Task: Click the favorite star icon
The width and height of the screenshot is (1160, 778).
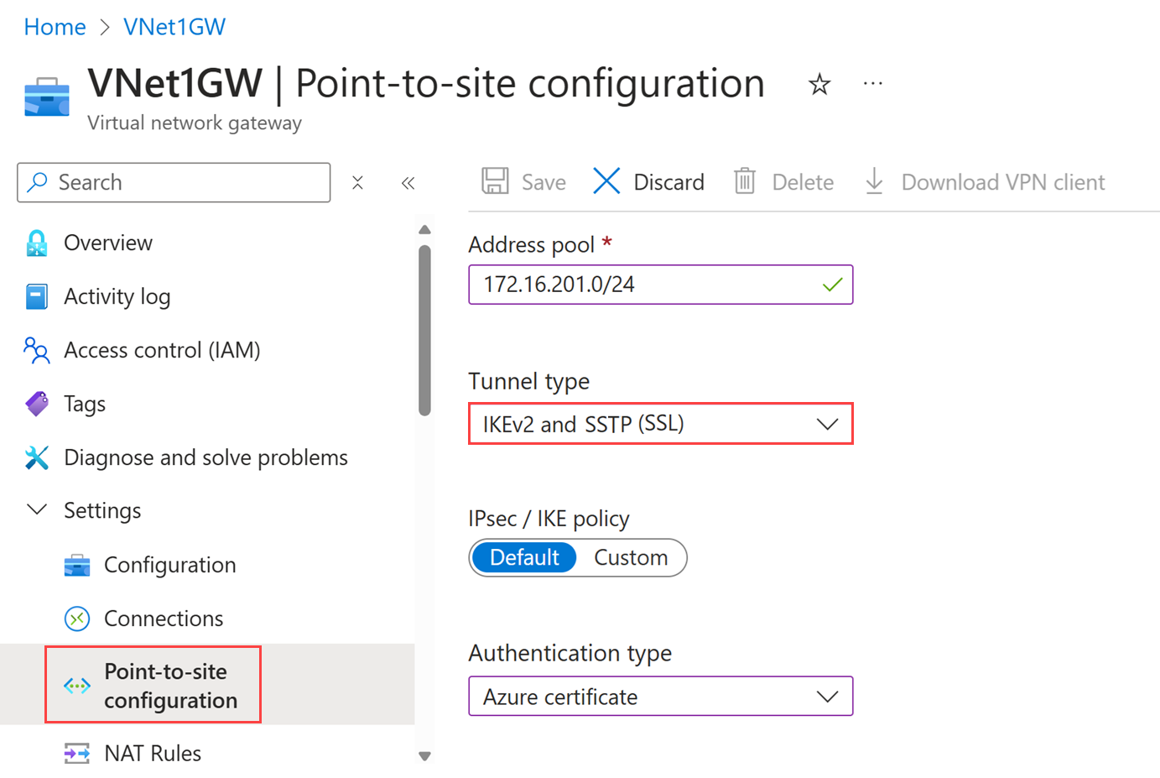Action: 819,84
